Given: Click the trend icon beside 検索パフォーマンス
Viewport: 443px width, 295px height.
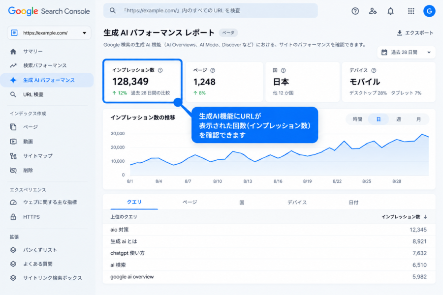Looking at the screenshot, I should pyautogui.click(x=13, y=65).
